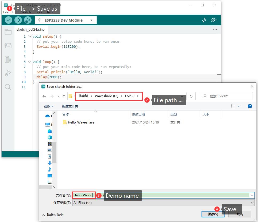Open the Serial Monitor icon
Image resolution: width=259 pixels, height=223 pixels.
coord(214,20)
